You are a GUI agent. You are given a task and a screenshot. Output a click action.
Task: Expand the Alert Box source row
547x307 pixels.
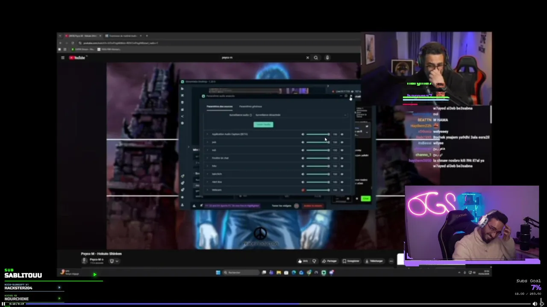tap(207, 182)
